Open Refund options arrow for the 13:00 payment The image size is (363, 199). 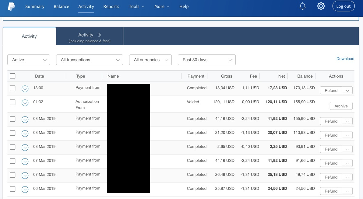pos(347,90)
